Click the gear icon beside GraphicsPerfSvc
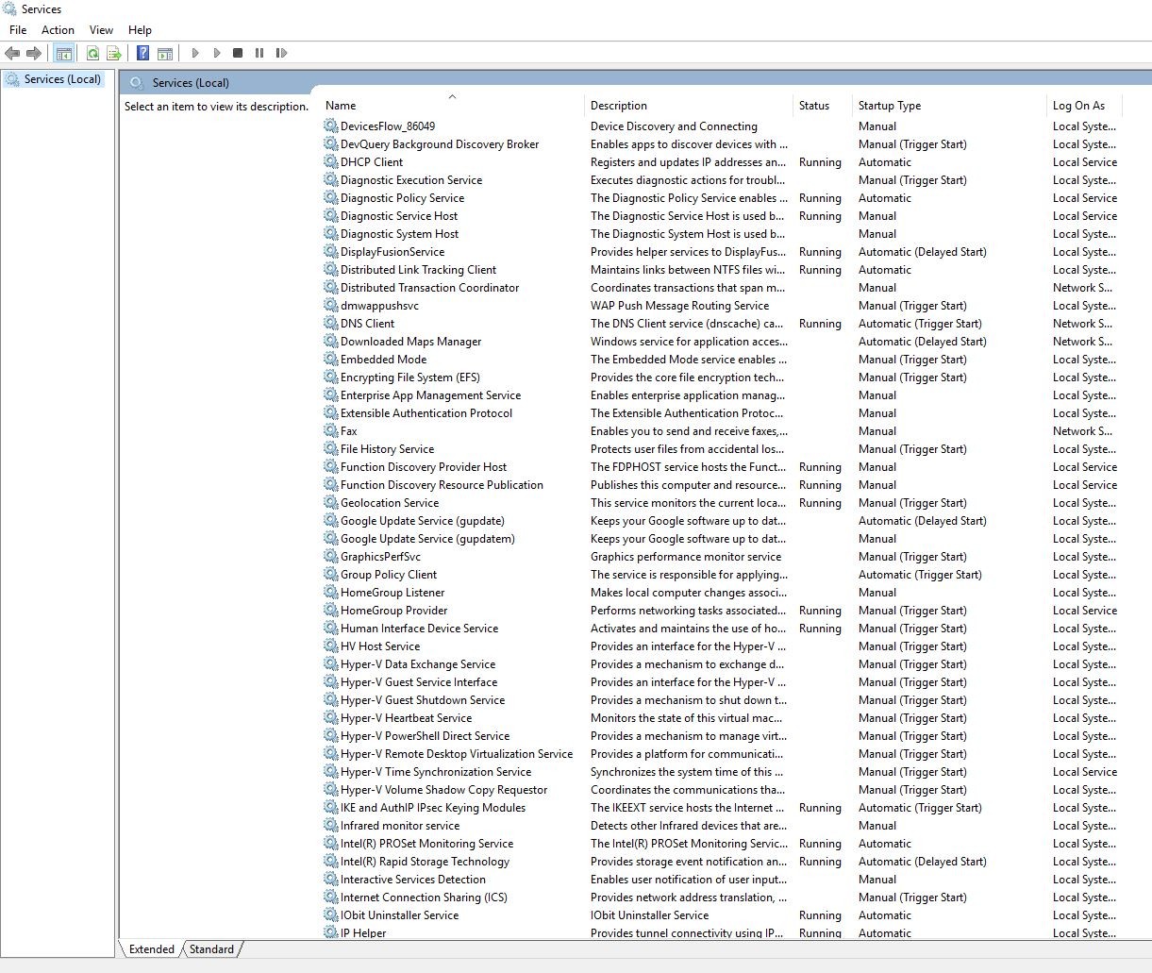Image resolution: width=1152 pixels, height=973 pixels. point(330,556)
